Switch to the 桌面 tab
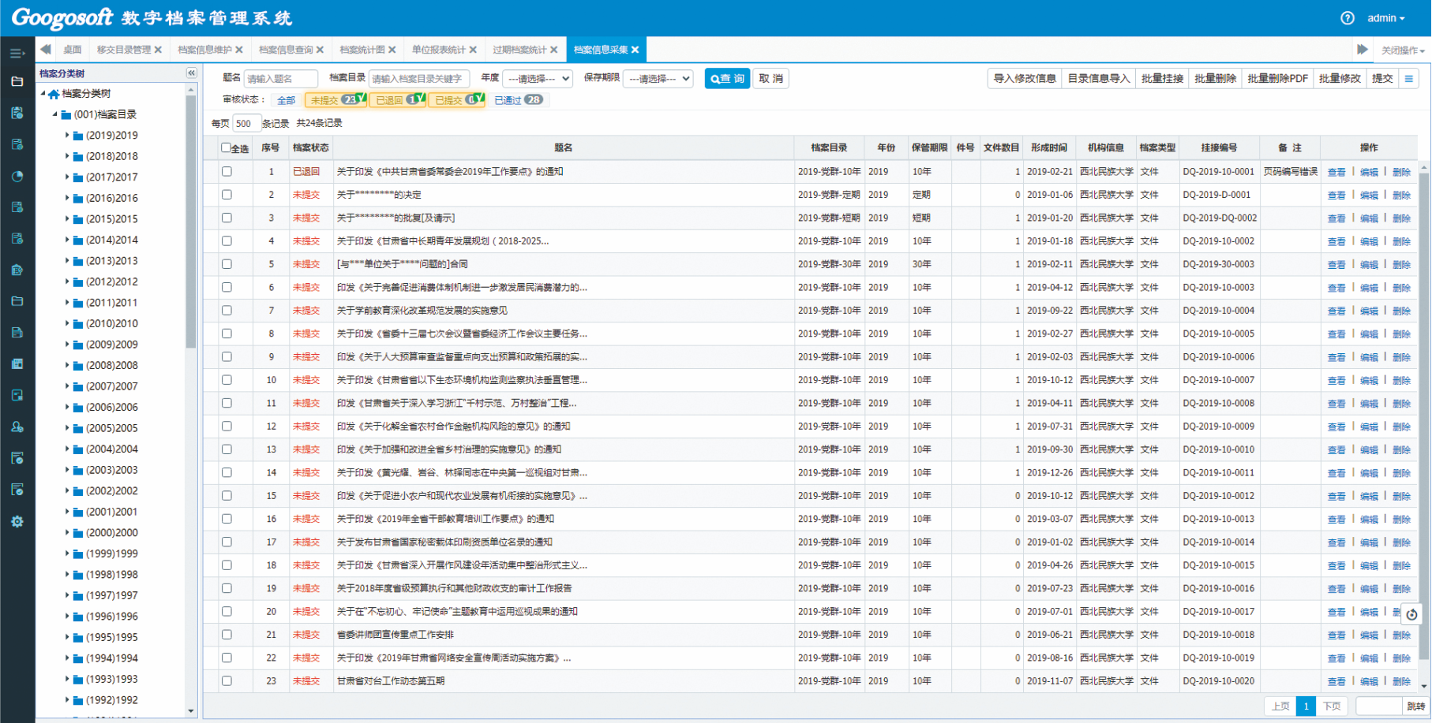The image size is (1432, 723). [x=73, y=50]
